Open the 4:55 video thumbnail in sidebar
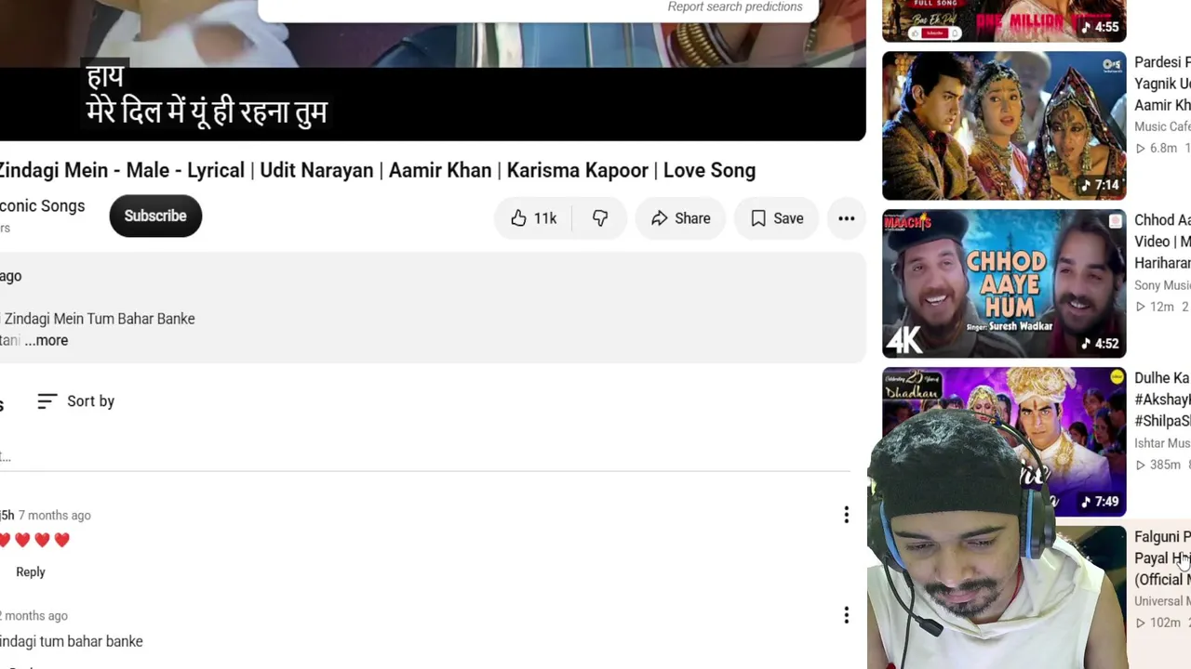 click(x=1004, y=20)
